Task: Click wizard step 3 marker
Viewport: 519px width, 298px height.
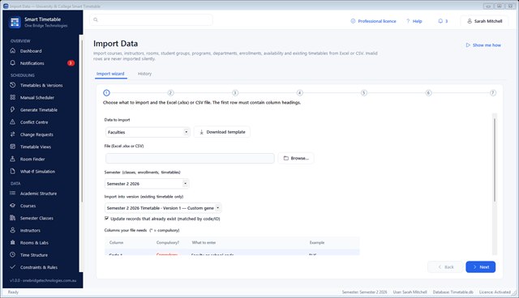Action: pos(235,93)
